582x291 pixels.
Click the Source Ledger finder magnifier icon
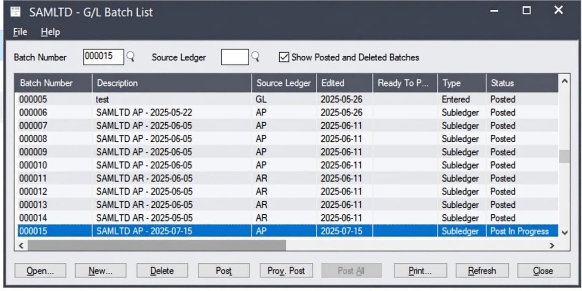pyautogui.click(x=255, y=57)
